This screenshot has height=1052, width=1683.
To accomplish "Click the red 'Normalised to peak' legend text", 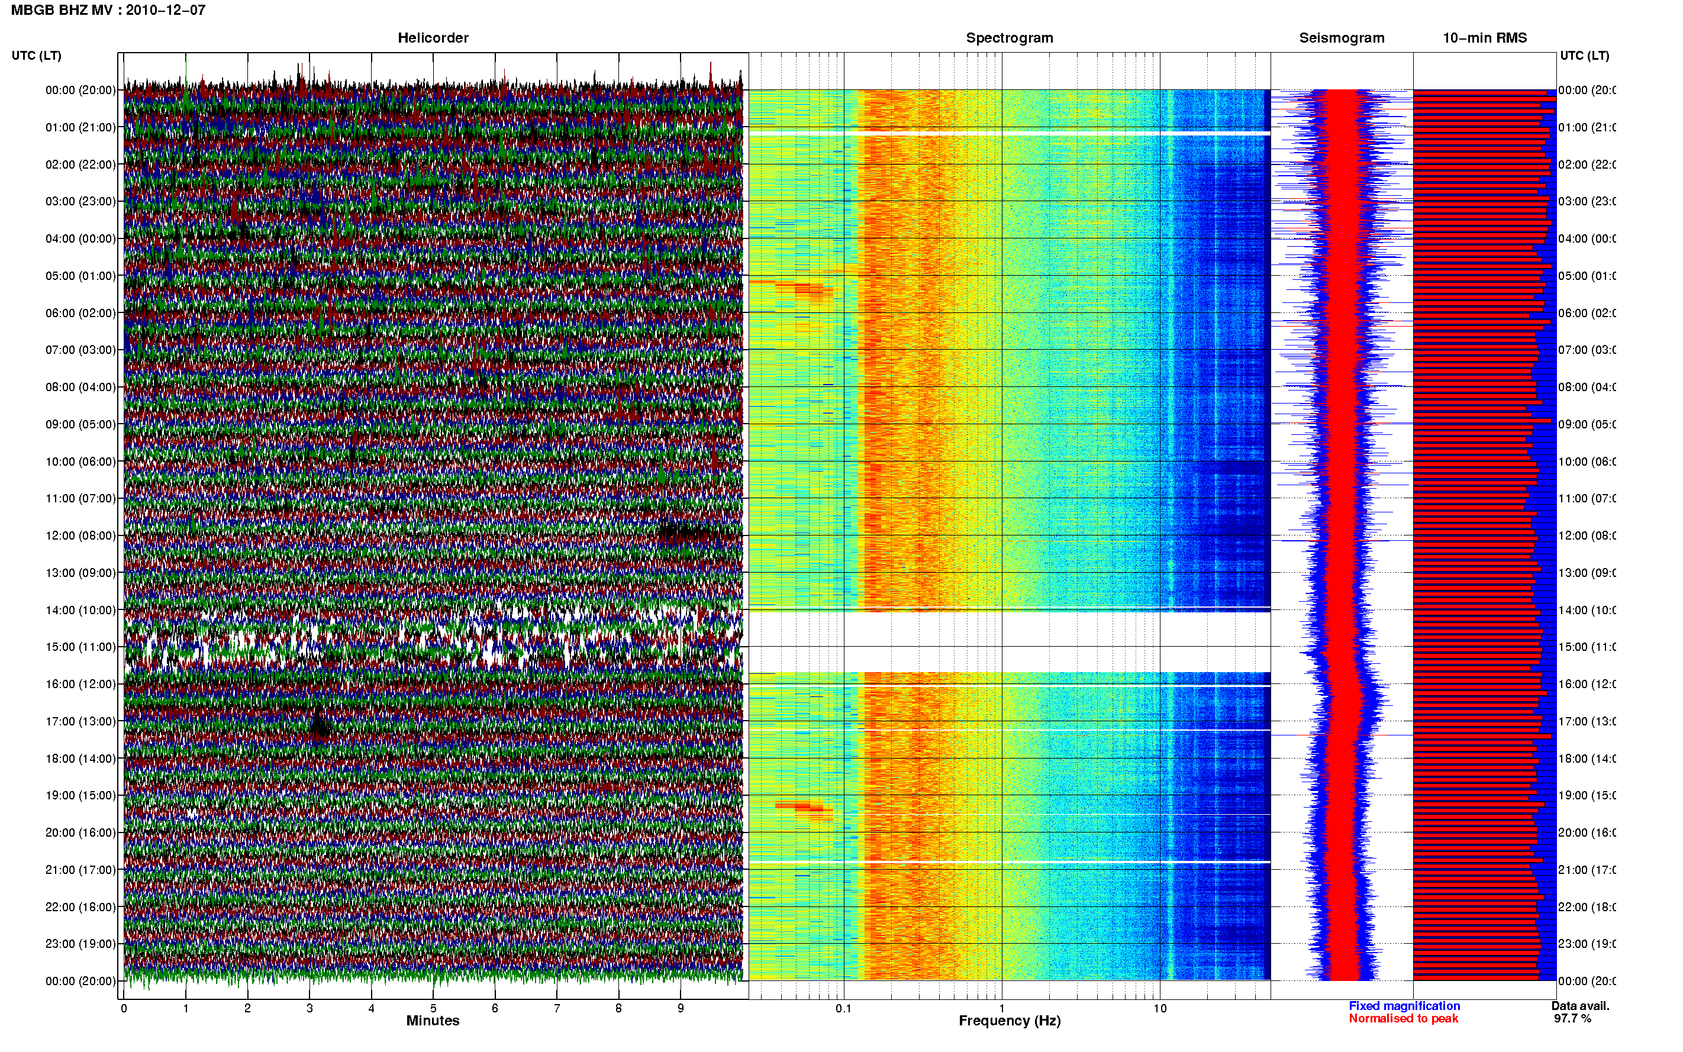I will coord(1403,1019).
